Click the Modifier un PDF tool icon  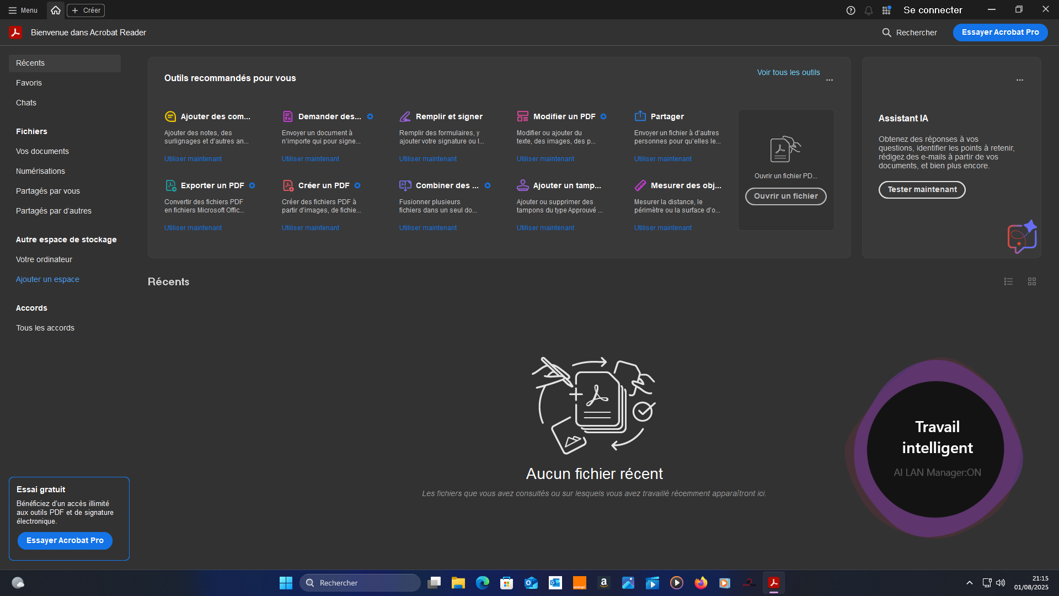pyautogui.click(x=522, y=116)
